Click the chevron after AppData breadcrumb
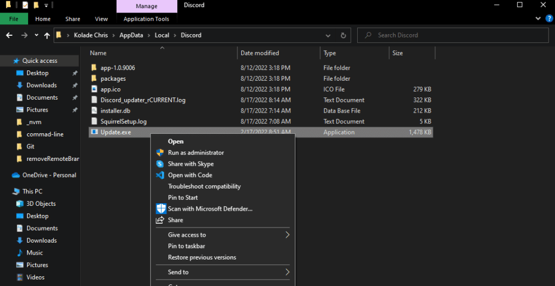This screenshot has width=555, height=286. point(149,35)
